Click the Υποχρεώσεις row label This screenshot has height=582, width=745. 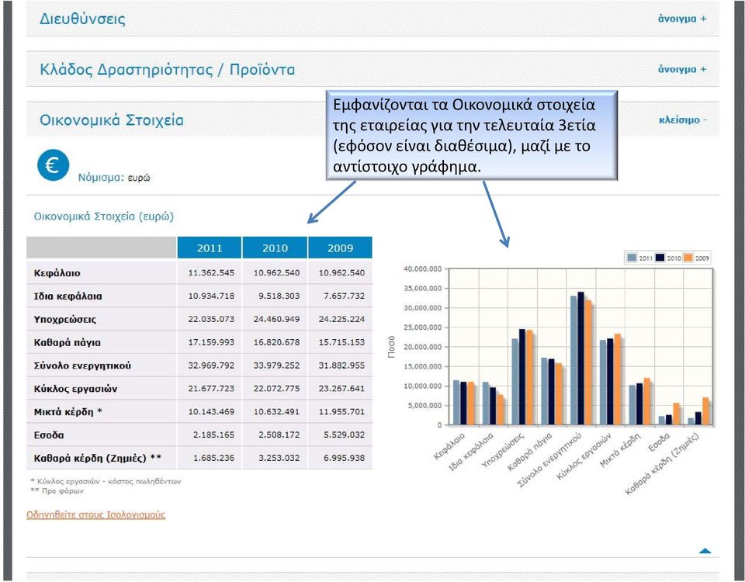coord(65,319)
